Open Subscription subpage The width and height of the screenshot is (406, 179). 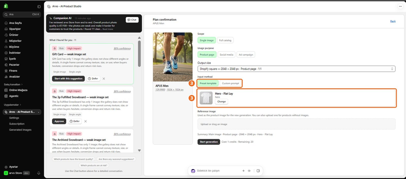coord(17,124)
